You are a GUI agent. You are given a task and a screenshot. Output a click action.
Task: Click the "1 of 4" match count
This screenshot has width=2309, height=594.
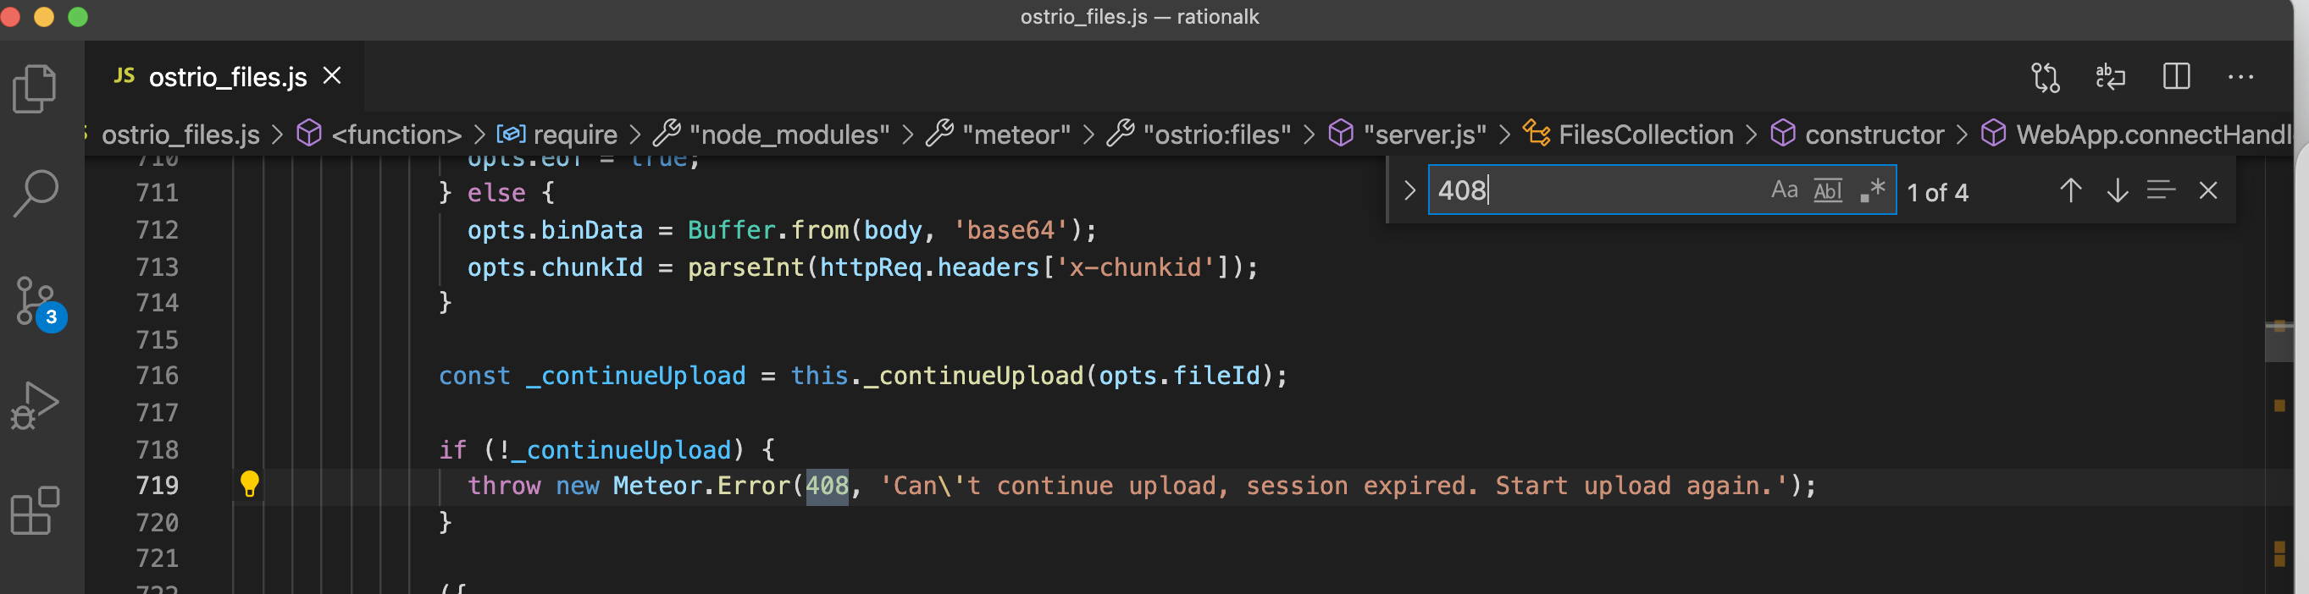1937,192
